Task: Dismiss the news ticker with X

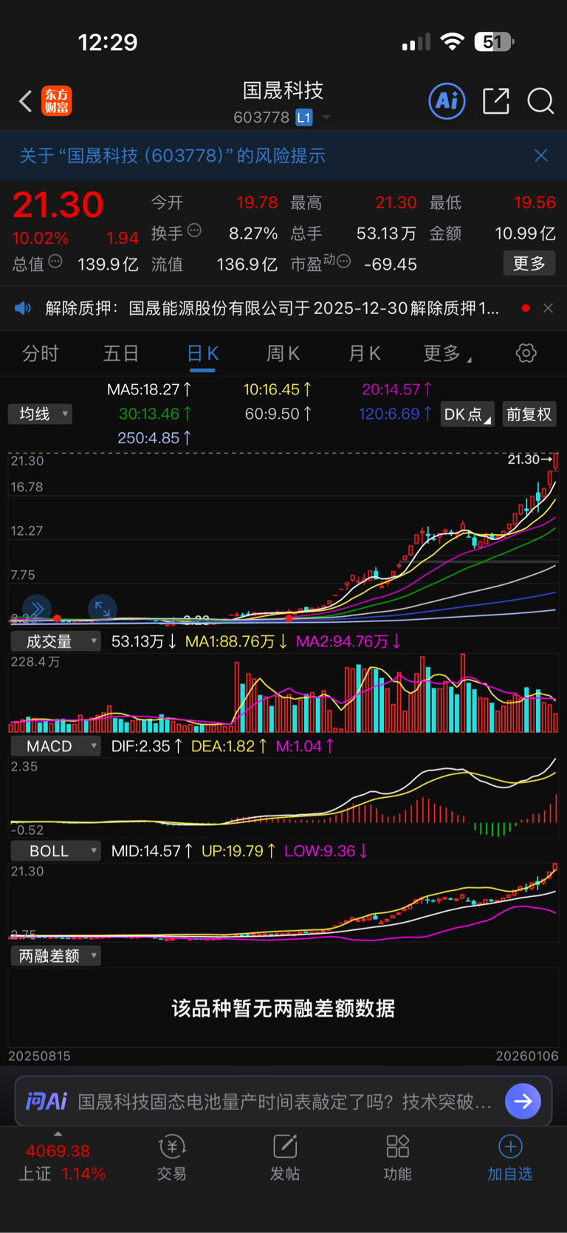Action: pos(548,308)
